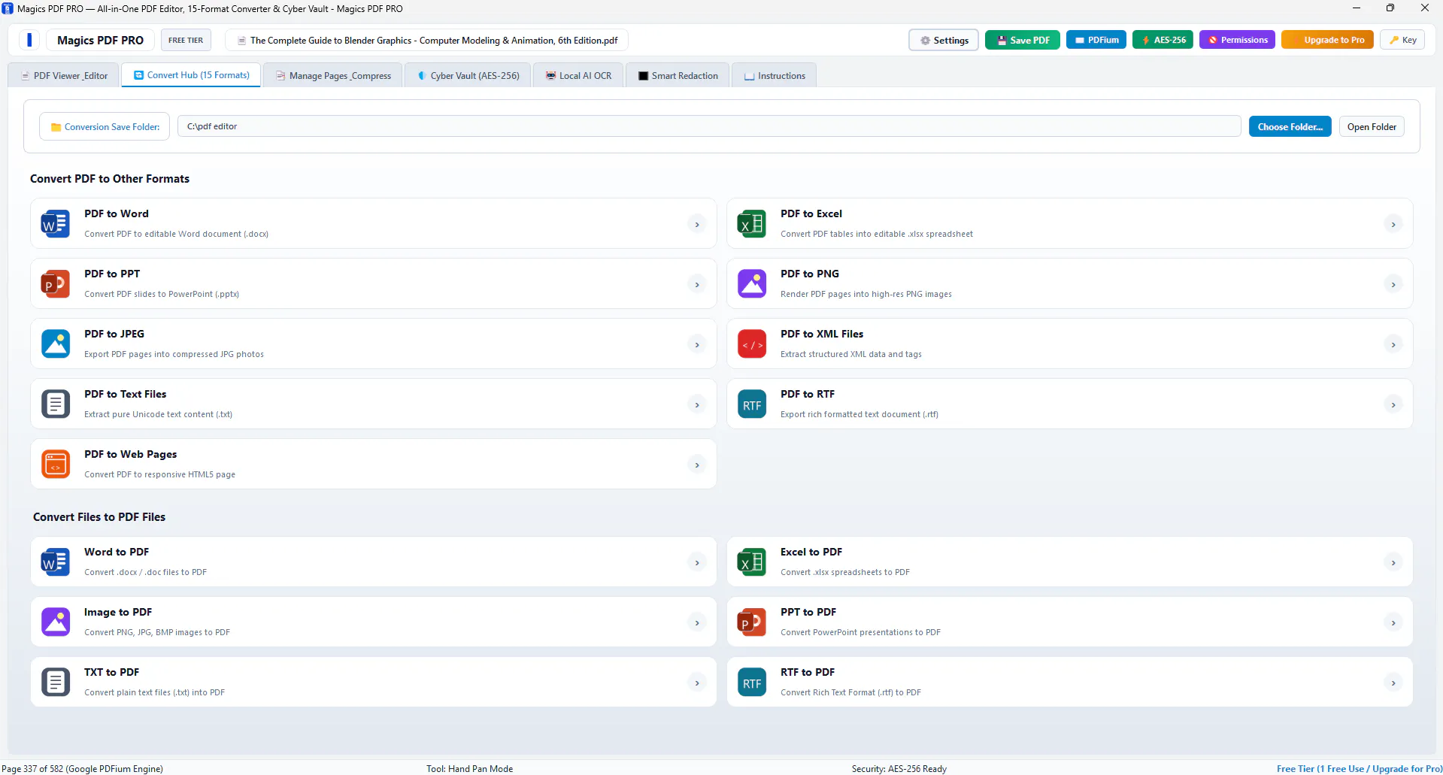Click the Free Tier upgrade link in status bar
The image size is (1443, 775).
point(1360,768)
